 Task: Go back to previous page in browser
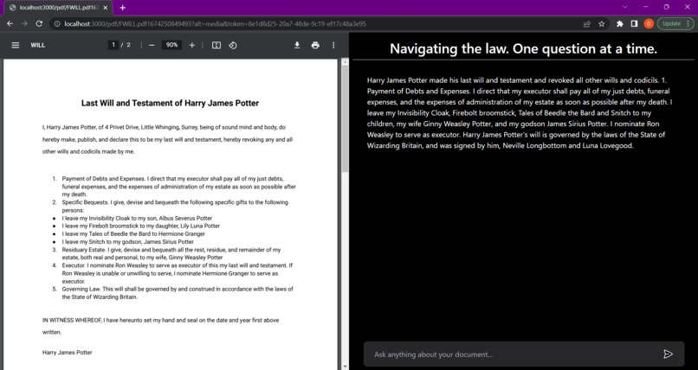click(10, 23)
